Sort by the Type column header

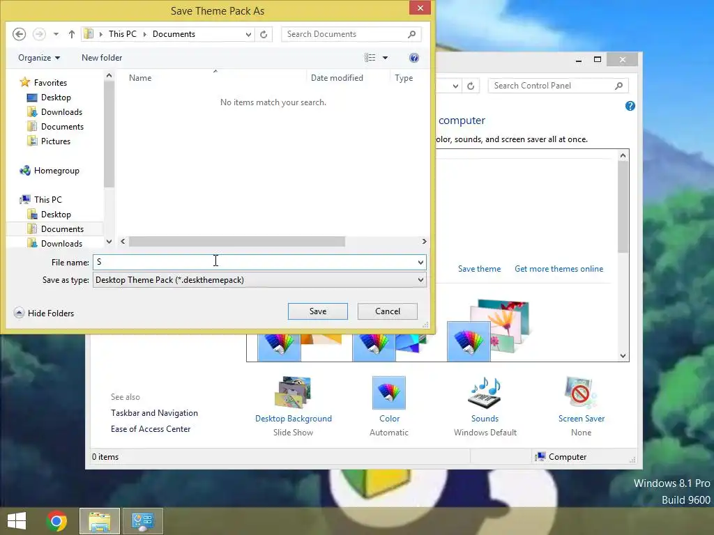404,78
